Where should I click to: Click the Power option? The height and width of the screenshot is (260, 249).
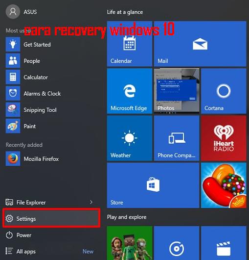[51, 235]
